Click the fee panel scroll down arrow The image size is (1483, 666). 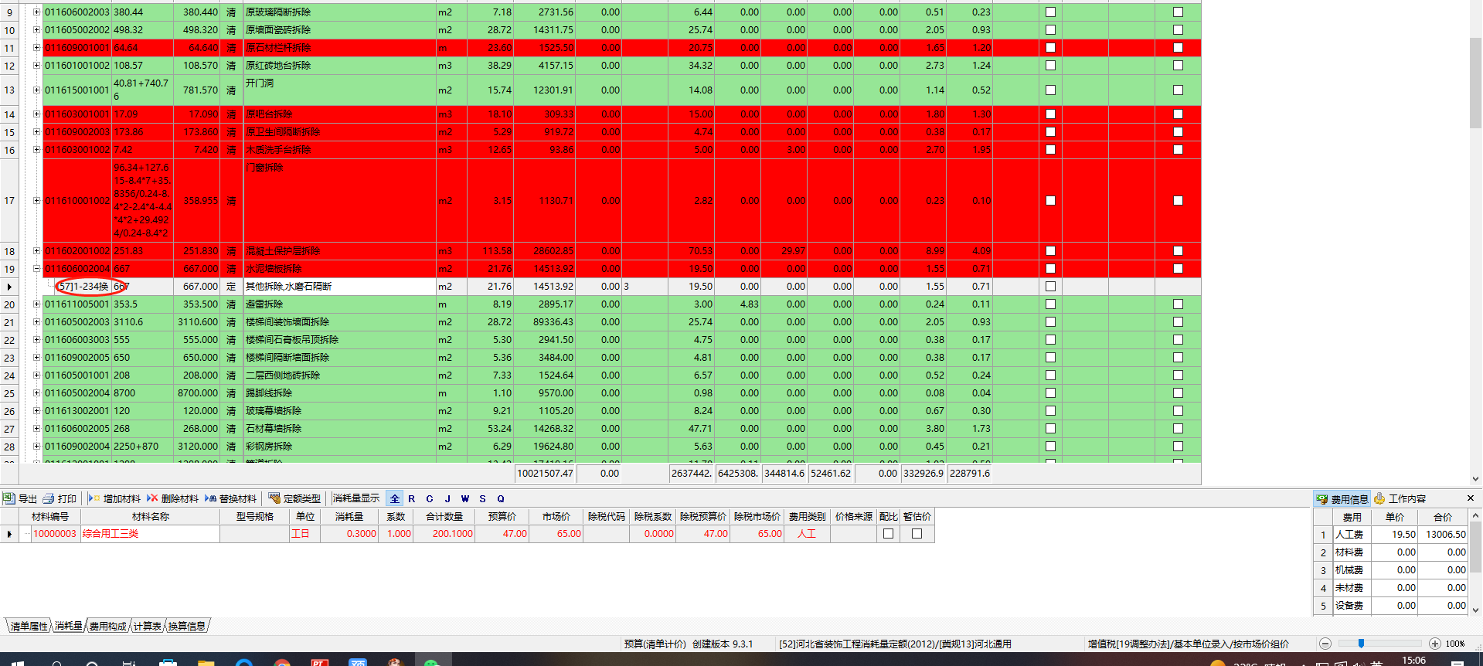tap(1475, 610)
